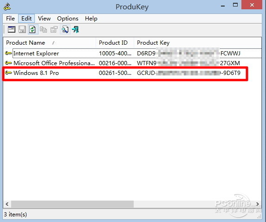The width and height of the screenshot is (266, 222).
Task: Open the Options menu
Action: [x=68, y=18]
